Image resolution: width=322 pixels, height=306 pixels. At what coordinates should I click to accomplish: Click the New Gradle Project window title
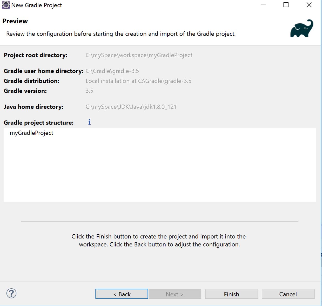[x=37, y=5]
